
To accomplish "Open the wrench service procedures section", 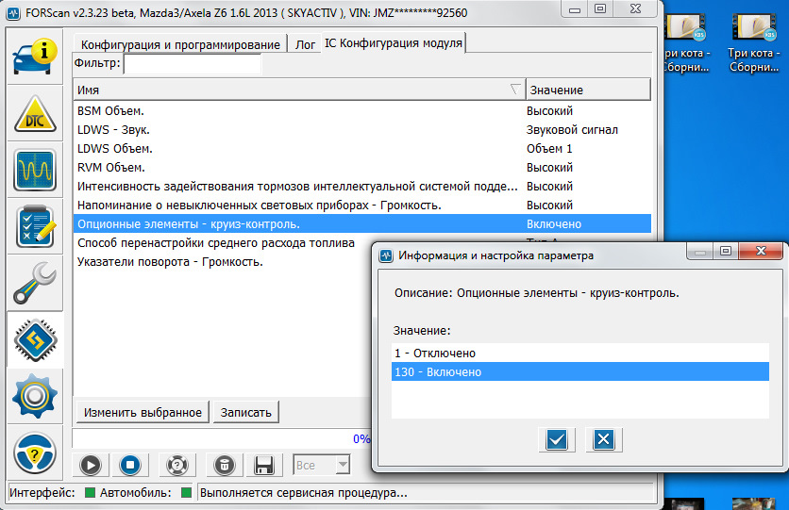I will pos(35,283).
